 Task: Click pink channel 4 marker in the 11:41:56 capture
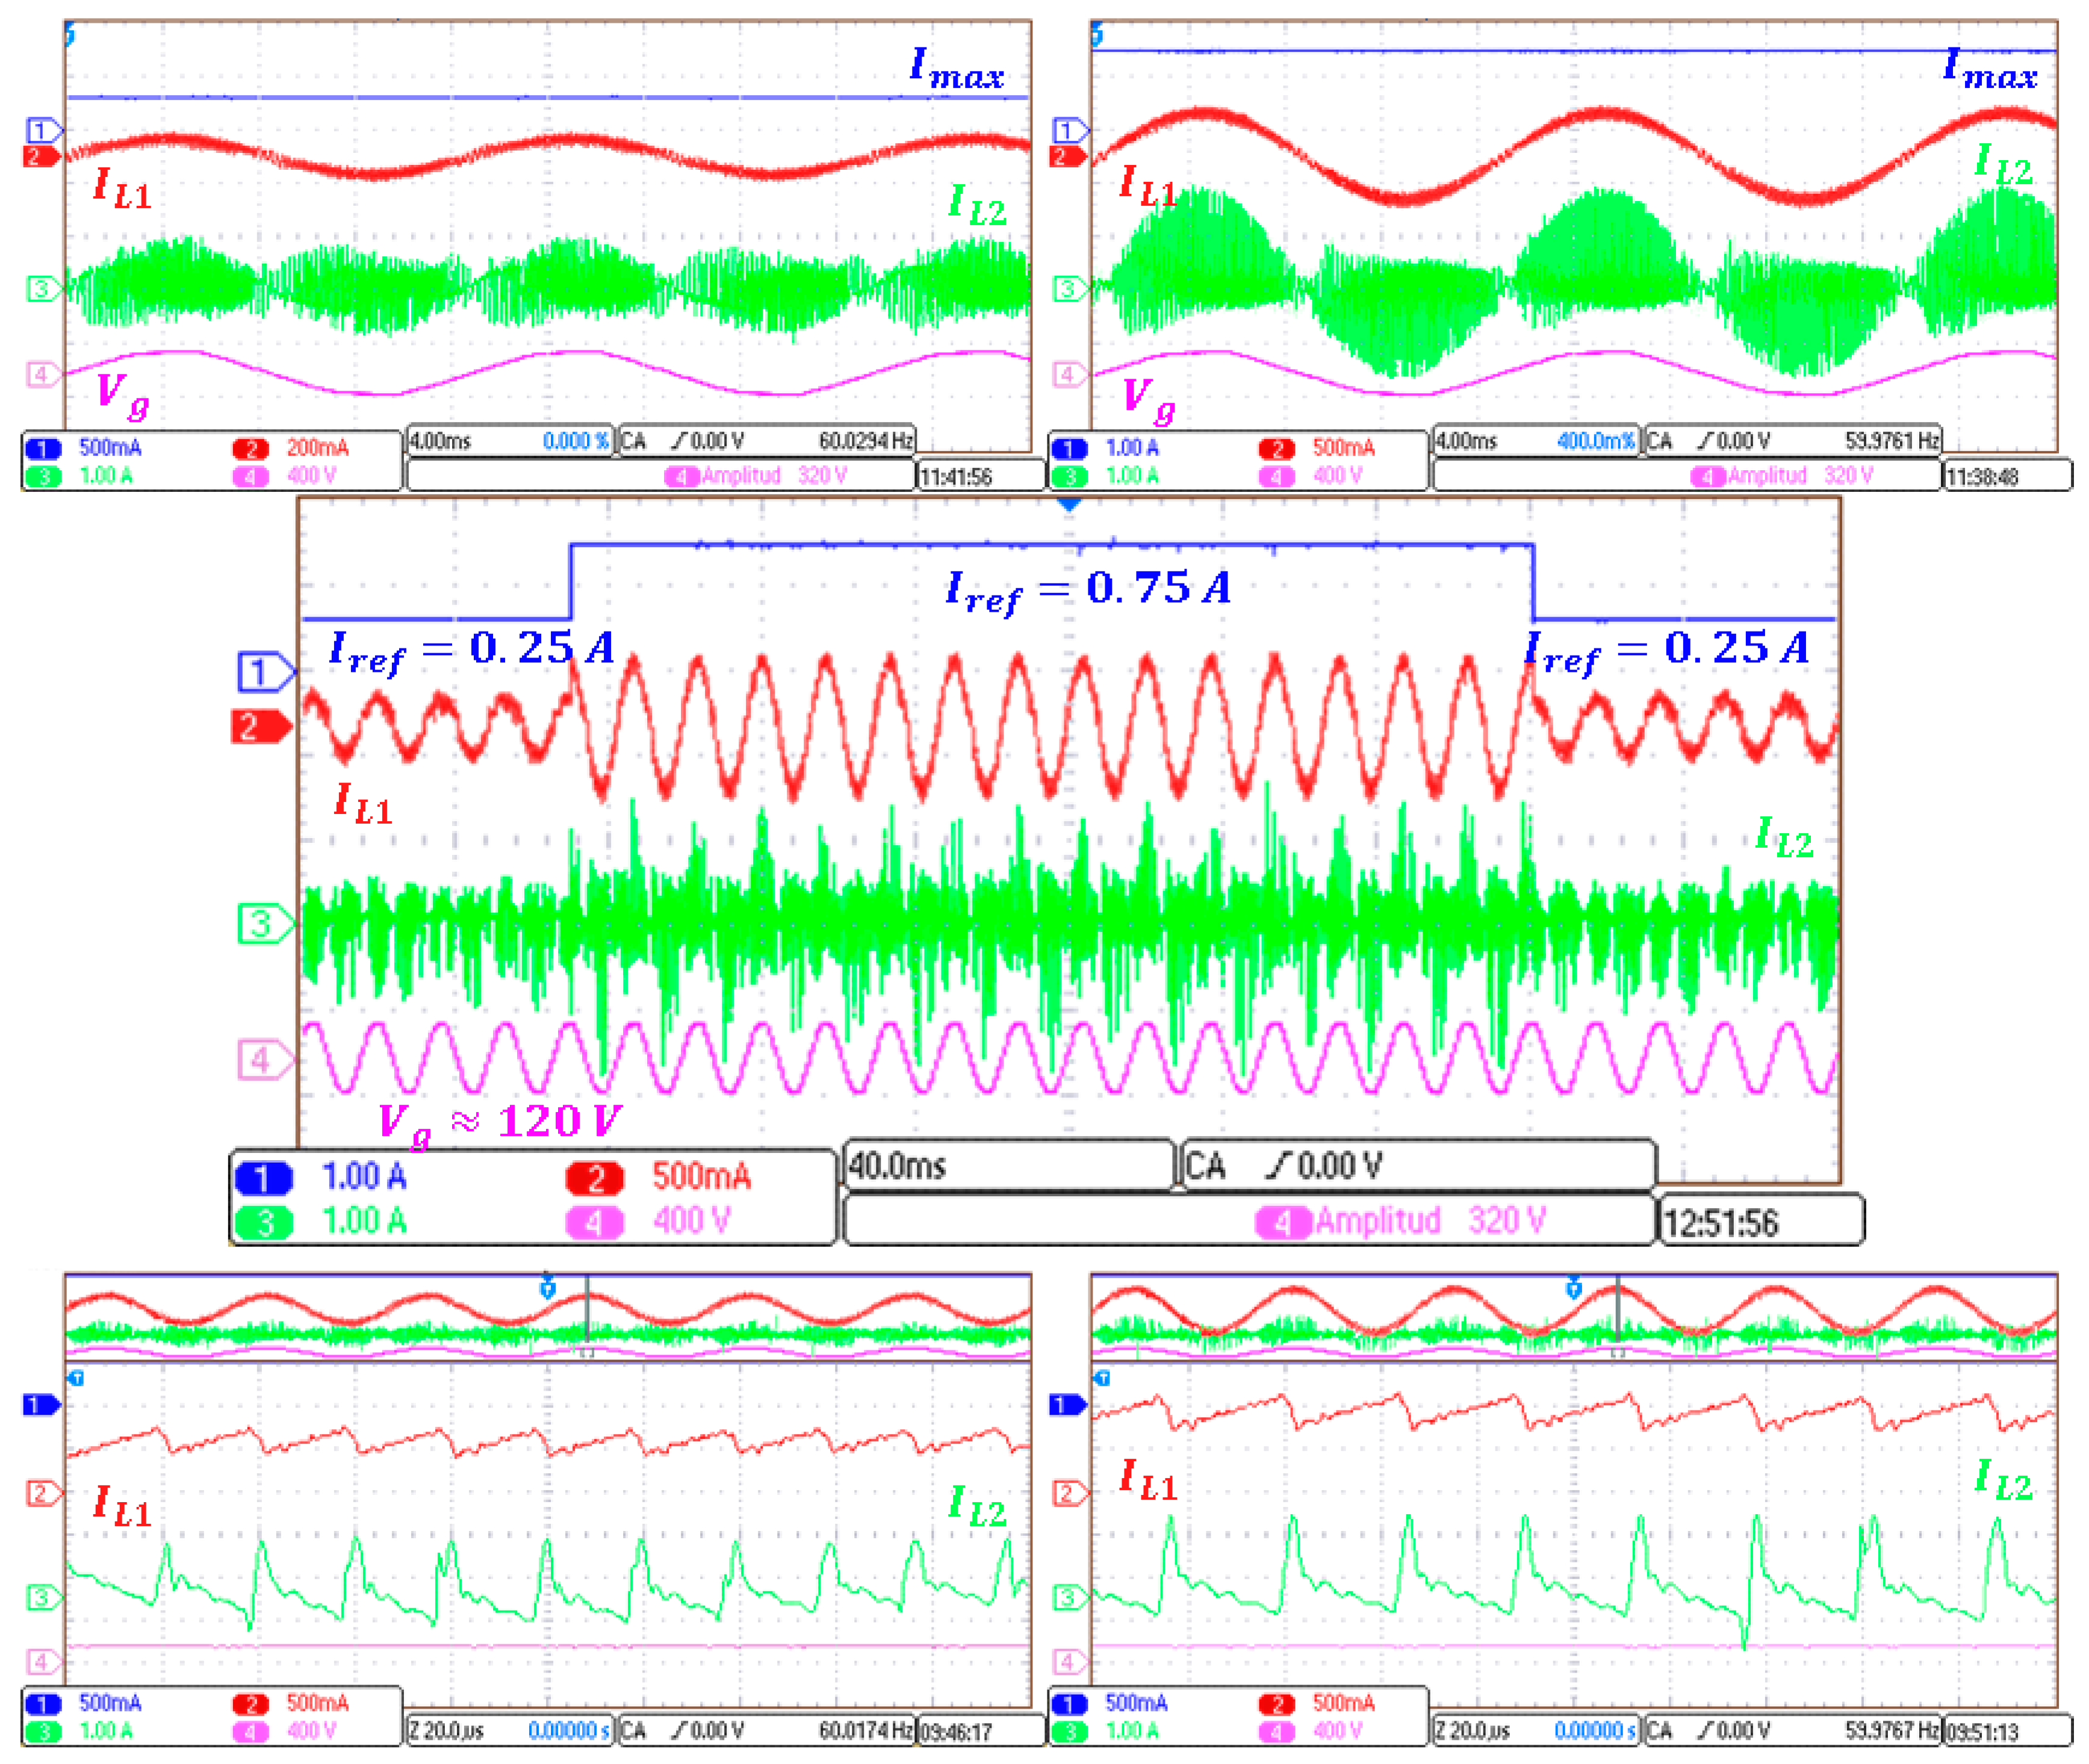[44, 374]
